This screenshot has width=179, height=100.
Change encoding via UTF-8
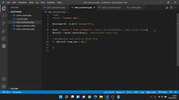(129, 92)
